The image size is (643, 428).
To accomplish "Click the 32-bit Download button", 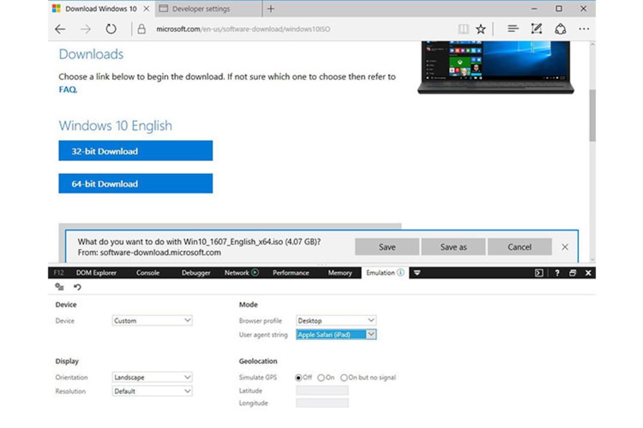I will point(136,151).
